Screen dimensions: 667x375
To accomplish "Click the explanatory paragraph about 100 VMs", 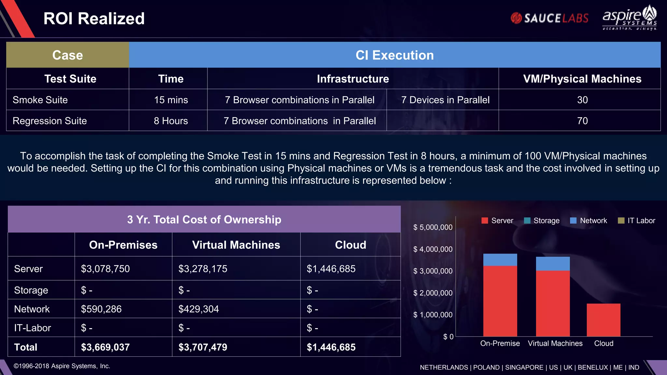I will 333,168.
